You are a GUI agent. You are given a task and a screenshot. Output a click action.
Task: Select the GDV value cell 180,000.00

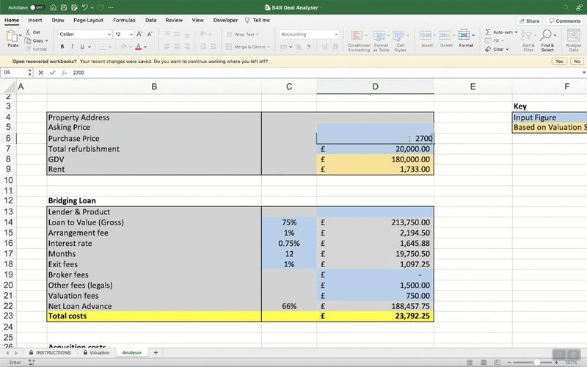[375, 159]
